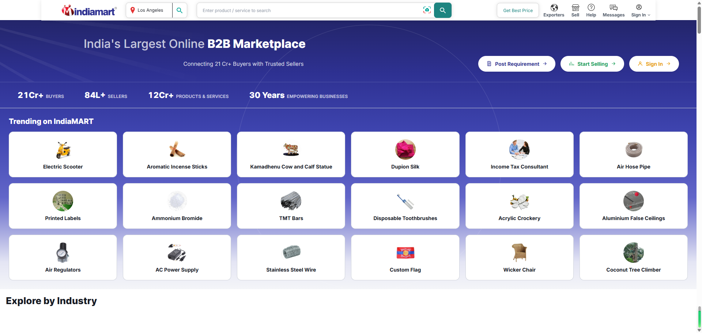
Task: Open Electric Scooter text link
Action: (63, 167)
